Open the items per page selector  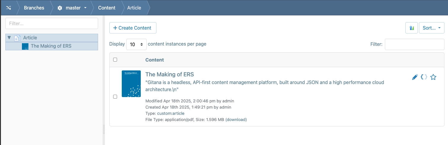click(136, 44)
